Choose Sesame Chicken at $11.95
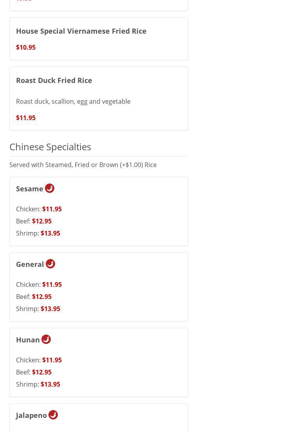Viewport: 301px width, 432px height. click(x=52, y=209)
